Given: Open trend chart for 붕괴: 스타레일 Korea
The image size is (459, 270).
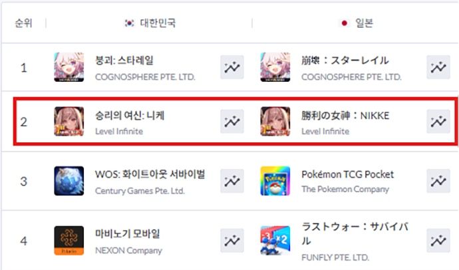Looking at the screenshot, I should 232,67.
